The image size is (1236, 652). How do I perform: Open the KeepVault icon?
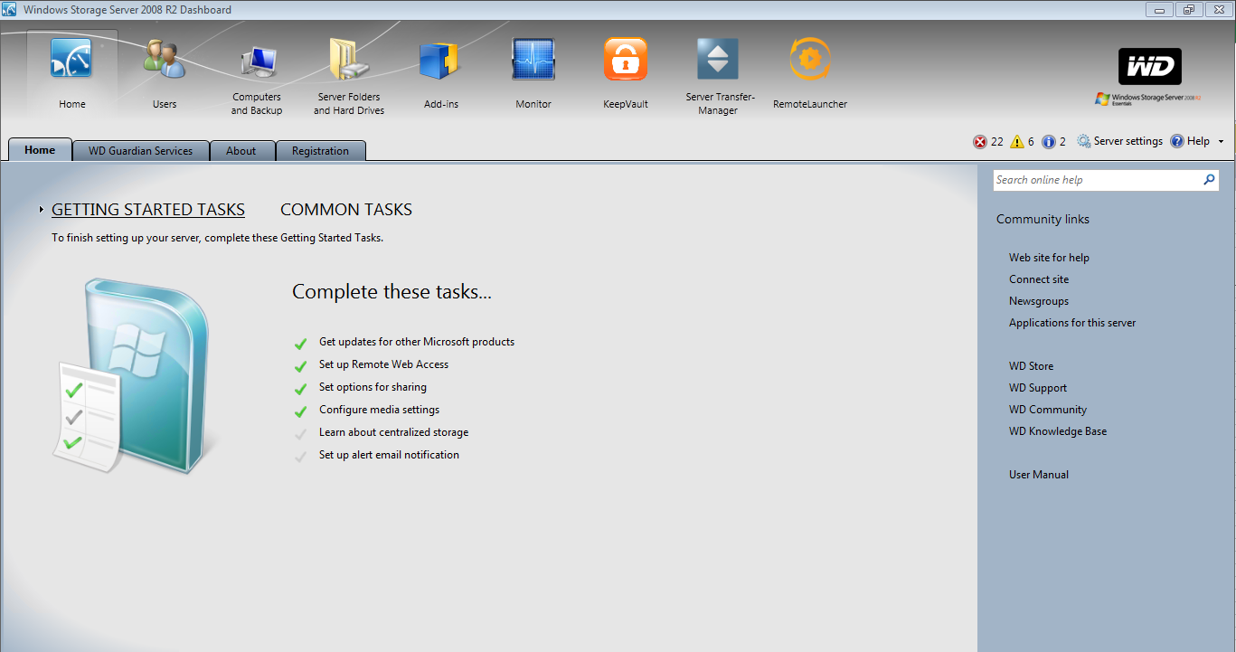(x=626, y=60)
